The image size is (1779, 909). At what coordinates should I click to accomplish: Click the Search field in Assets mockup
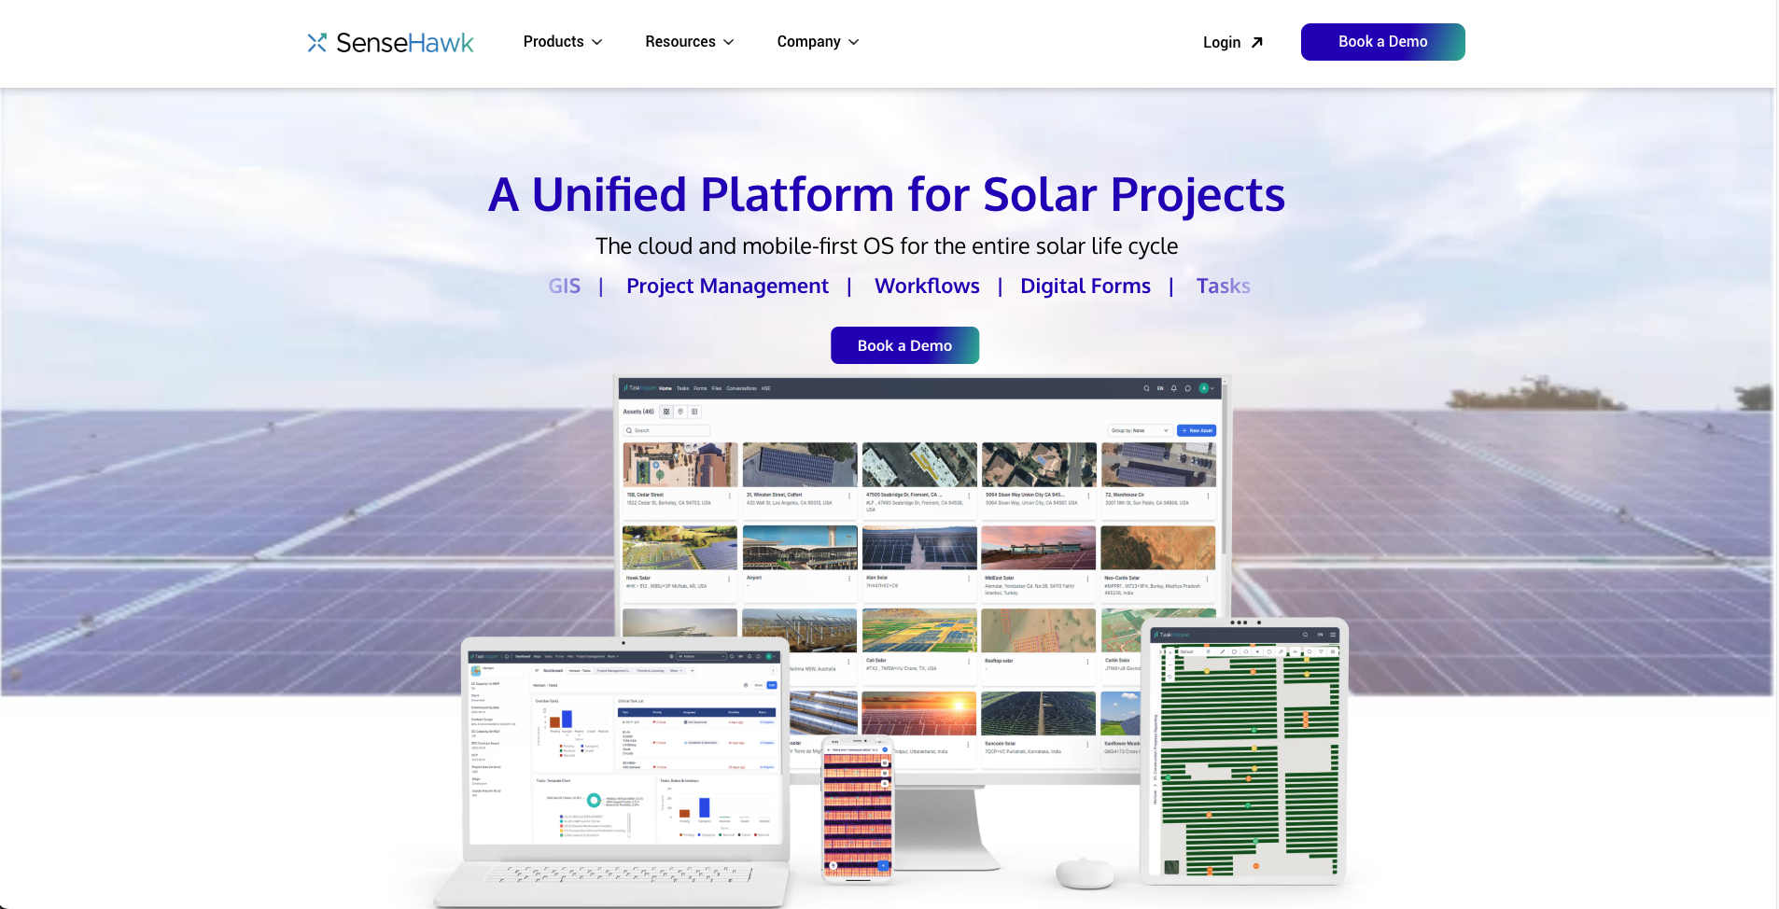(667, 430)
